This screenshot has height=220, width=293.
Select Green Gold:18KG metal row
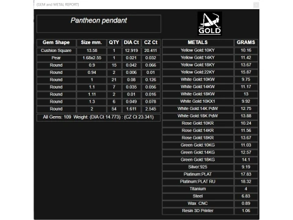(210, 160)
